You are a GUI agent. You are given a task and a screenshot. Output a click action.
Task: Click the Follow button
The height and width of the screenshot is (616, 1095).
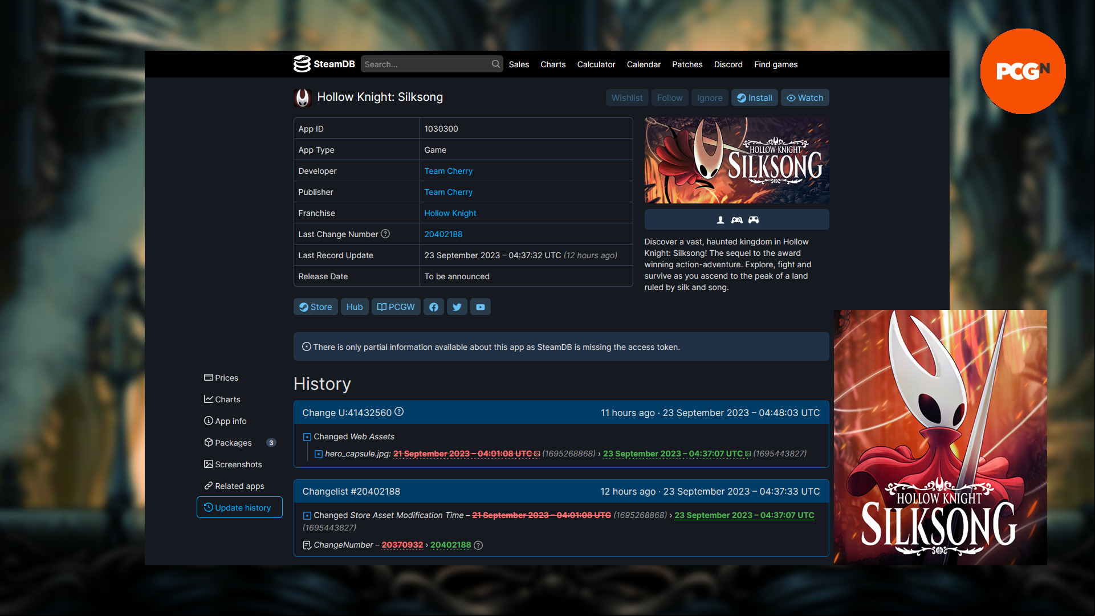click(670, 97)
